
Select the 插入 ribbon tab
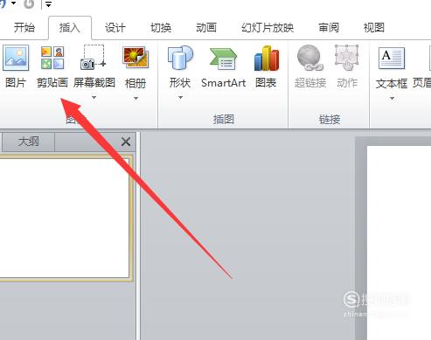[69, 28]
